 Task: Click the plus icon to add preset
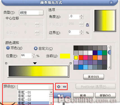point(59,87)
